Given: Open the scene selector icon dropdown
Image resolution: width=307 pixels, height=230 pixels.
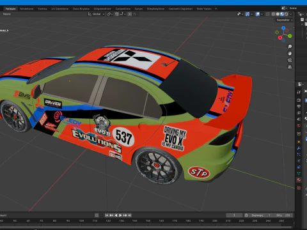Looking at the screenshot, I should click(284, 8).
